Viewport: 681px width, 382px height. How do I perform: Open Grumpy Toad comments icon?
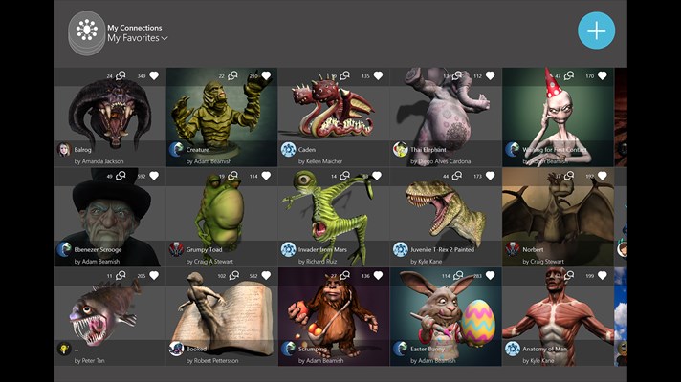point(232,176)
